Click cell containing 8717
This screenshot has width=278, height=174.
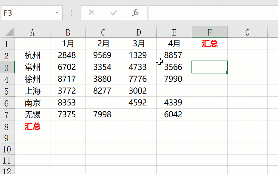(68, 79)
